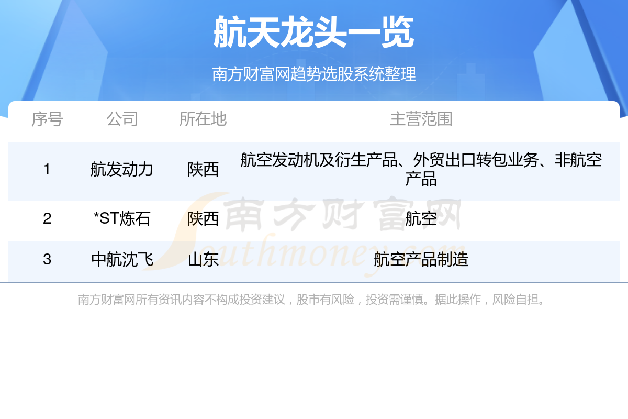Click row number 2 cell
This screenshot has height=419, width=628.
tap(47, 218)
